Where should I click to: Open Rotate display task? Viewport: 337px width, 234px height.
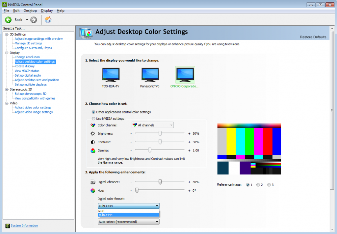click(24, 66)
